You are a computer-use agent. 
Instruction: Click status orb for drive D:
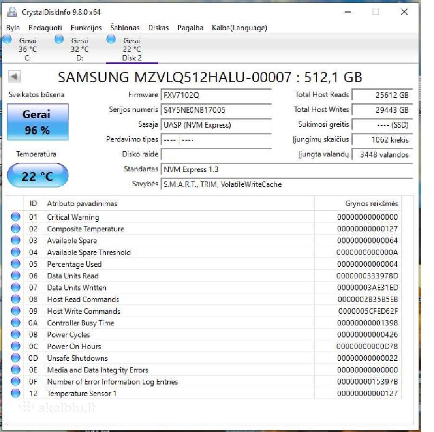(59, 39)
